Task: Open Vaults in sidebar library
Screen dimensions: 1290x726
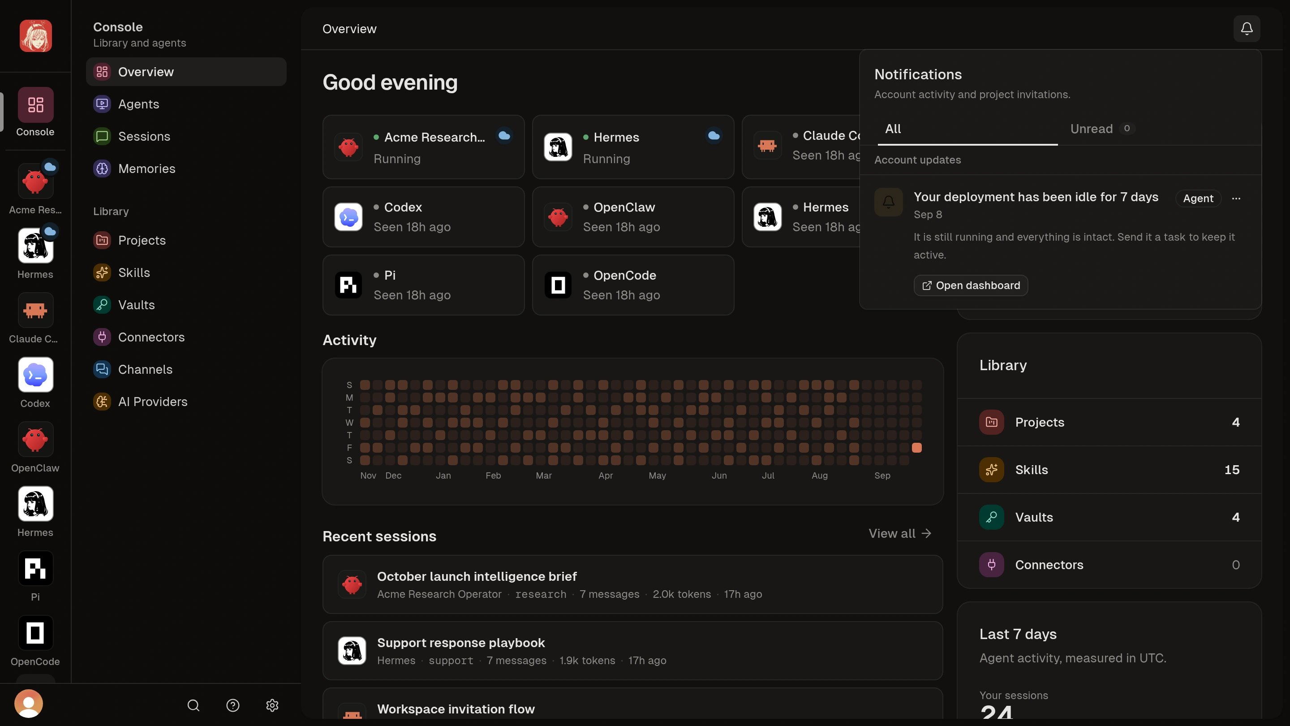Action: point(186,305)
